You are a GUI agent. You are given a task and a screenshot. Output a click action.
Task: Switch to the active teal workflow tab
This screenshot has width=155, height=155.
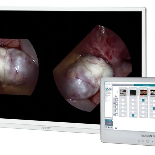pos(144,85)
